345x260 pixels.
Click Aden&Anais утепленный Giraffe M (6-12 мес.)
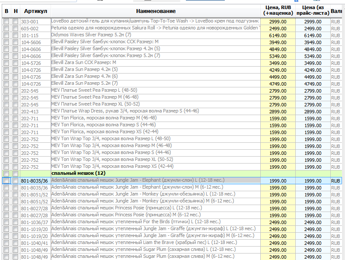[x=153, y=236]
